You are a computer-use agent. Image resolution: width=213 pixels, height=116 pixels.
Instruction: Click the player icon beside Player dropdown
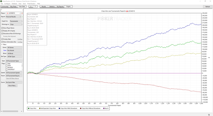pyautogui.click(x=22, y=13)
